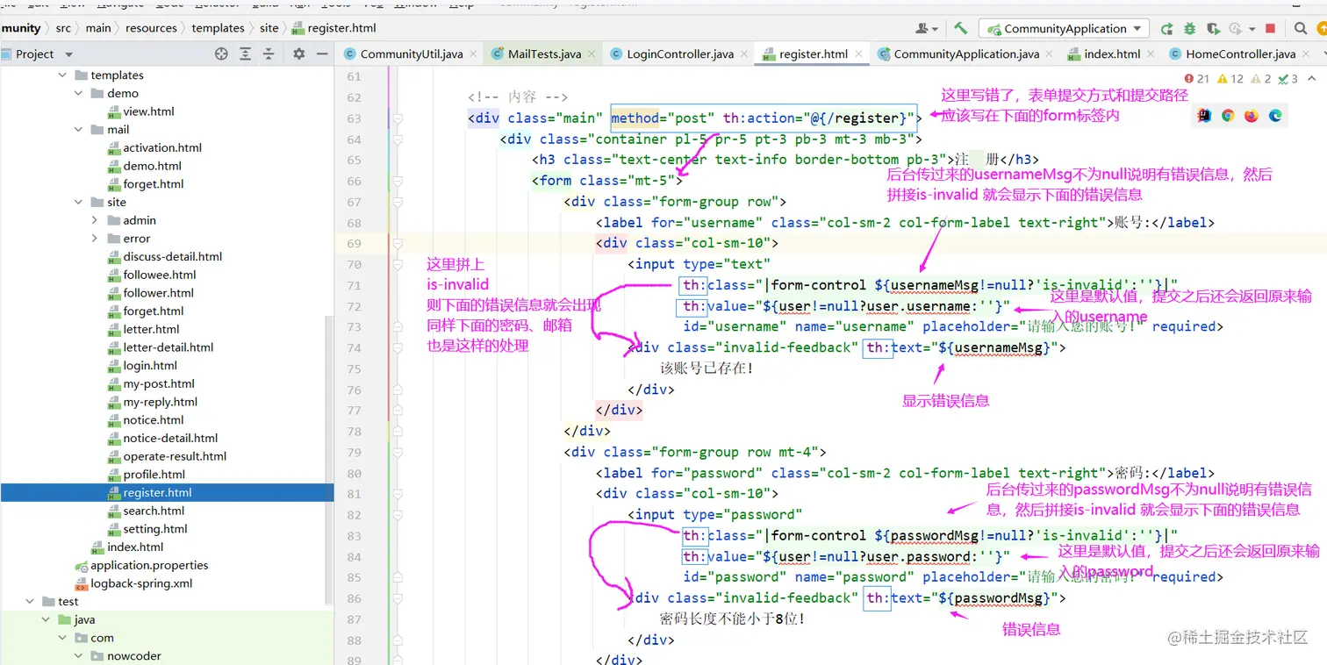Run with Coverage shield icon

click(1212, 28)
